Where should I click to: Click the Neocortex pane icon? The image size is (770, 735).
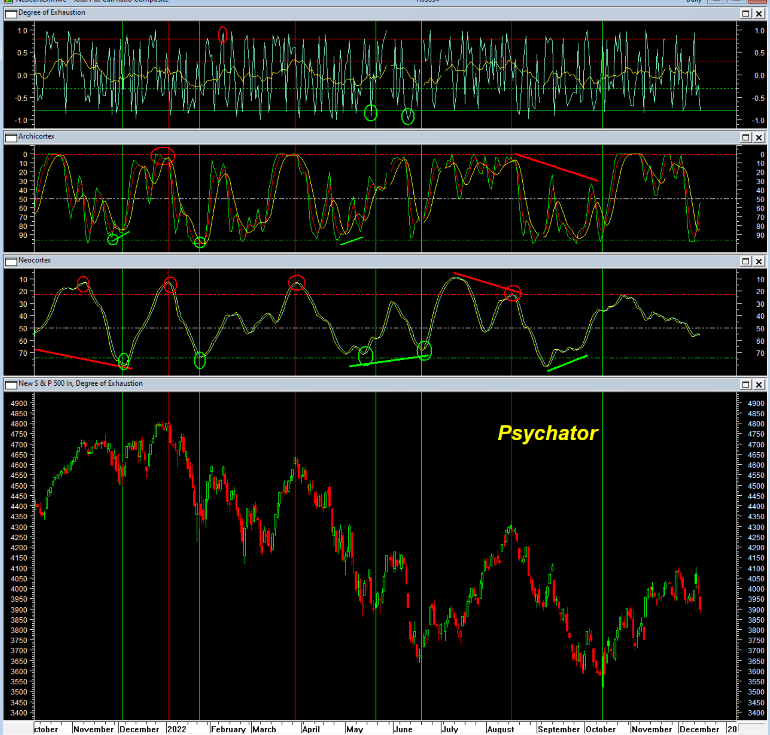[x=11, y=261]
